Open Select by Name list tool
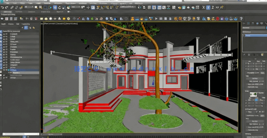This screenshot has height=138, width=267. [41, 7]
